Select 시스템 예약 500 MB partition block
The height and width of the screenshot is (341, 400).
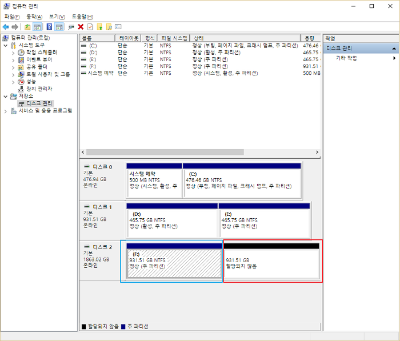point(154,181)
